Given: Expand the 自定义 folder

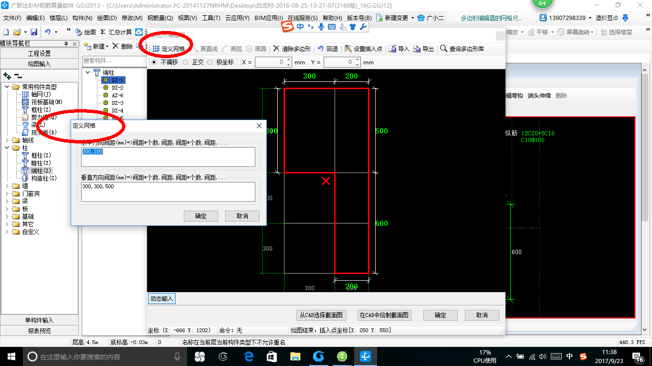Looking at the screenshot, I should [x=7, y=232].
